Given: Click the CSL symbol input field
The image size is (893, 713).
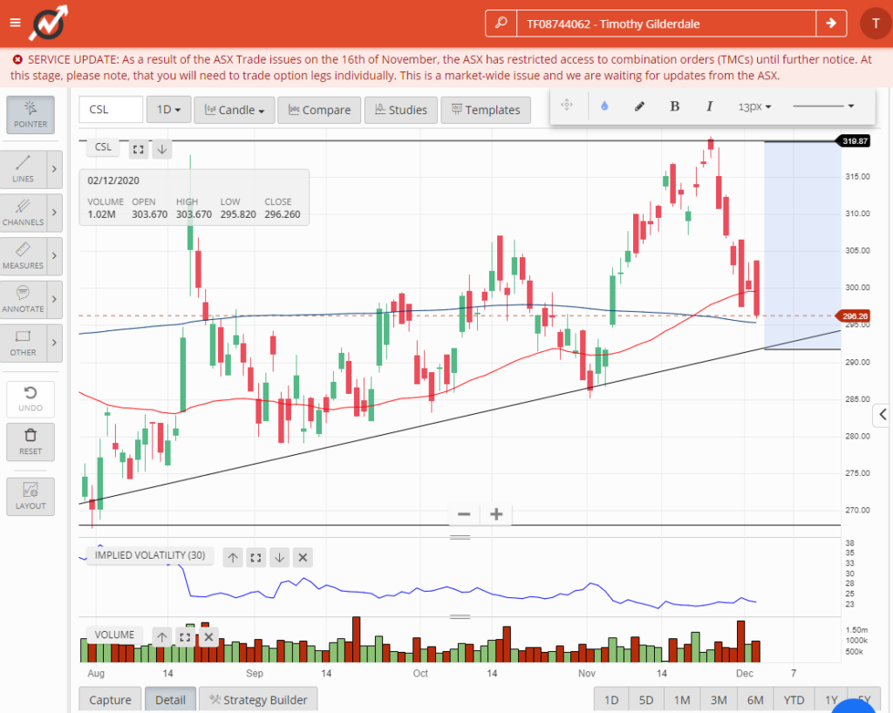Looking at the screenshot, I should [110, 110].
